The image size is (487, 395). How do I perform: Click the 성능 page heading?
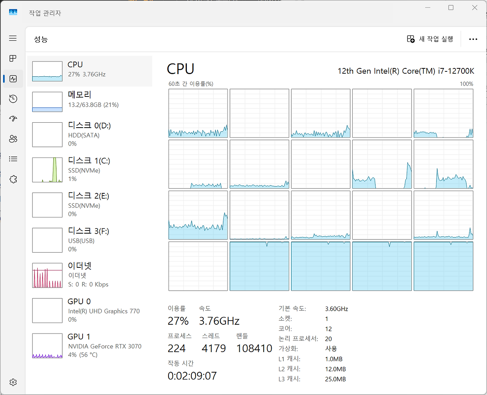pyautogui.click(x=41, y=39)
